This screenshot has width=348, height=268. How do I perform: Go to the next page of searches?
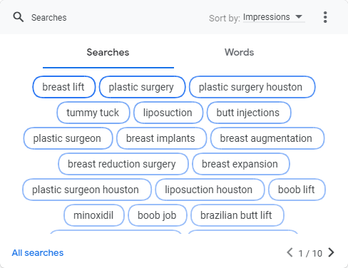coord(331,252)
